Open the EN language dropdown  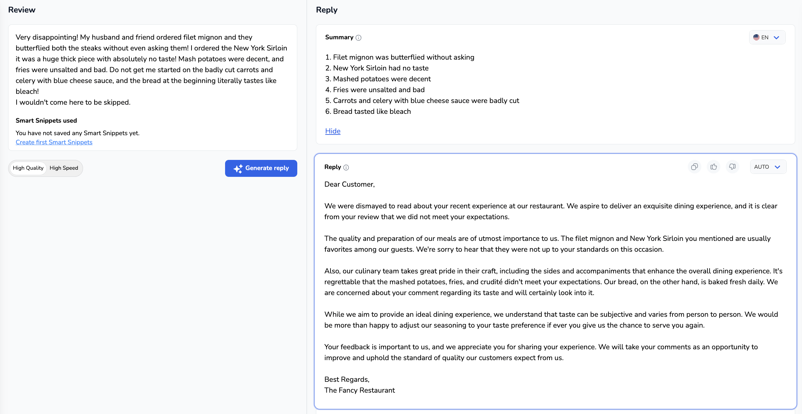767,37
